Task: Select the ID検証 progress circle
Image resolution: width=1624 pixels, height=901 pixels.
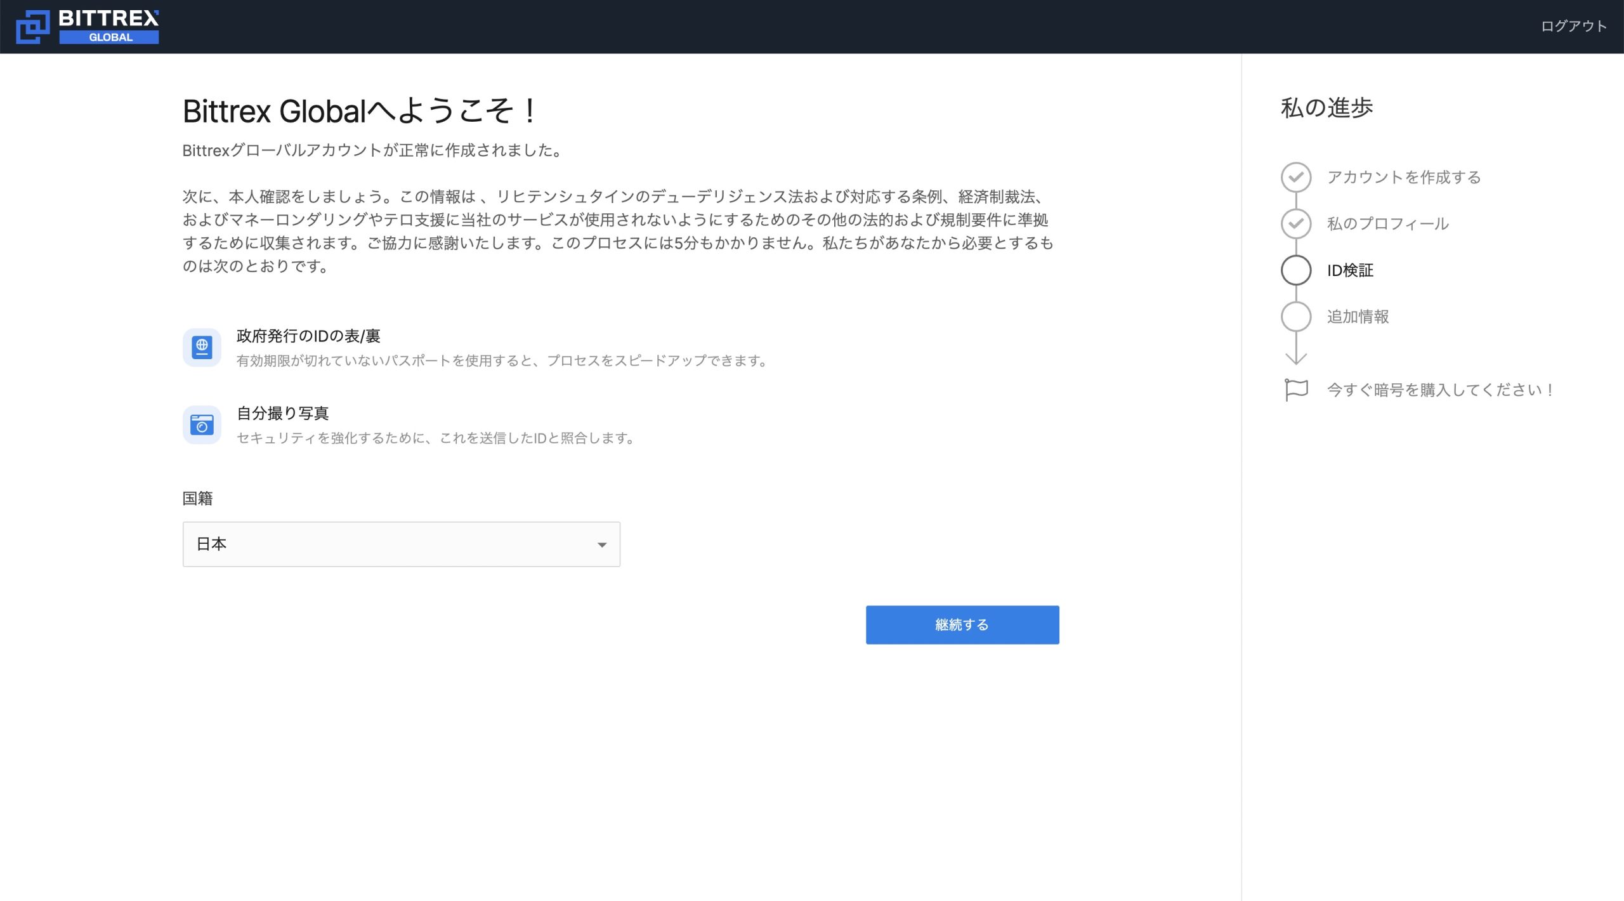Action: pos(1296,270)
